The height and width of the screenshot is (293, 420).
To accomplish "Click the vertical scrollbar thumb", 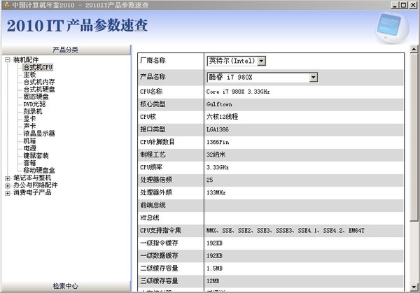I will [x=414, y=137].
